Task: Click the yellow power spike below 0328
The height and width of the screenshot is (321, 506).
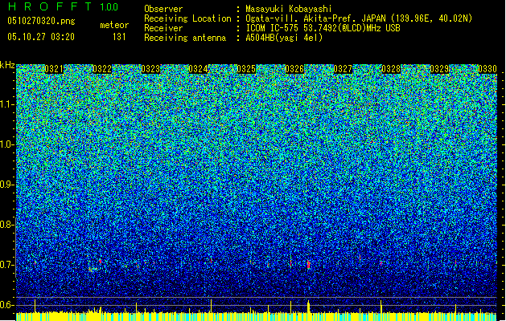Action: pyautogui.click(x=381, y=307)
